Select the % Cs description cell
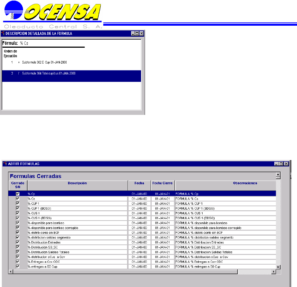The image size is (297, 287). (x=78, y=199)
